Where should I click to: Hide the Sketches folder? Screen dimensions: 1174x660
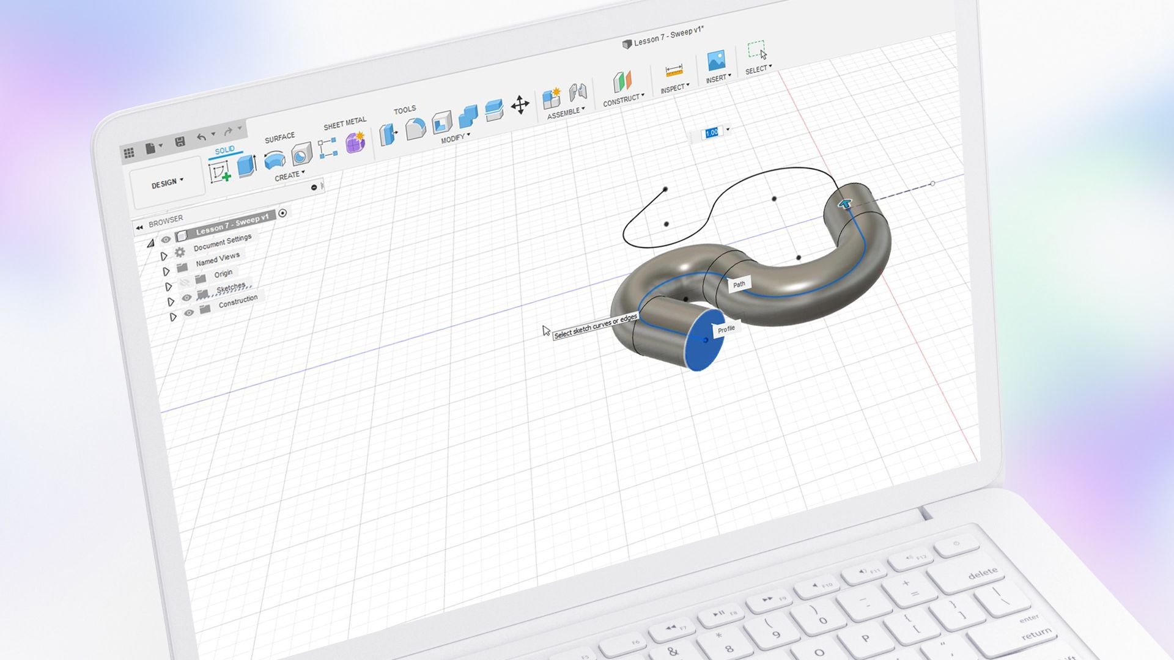187,298
